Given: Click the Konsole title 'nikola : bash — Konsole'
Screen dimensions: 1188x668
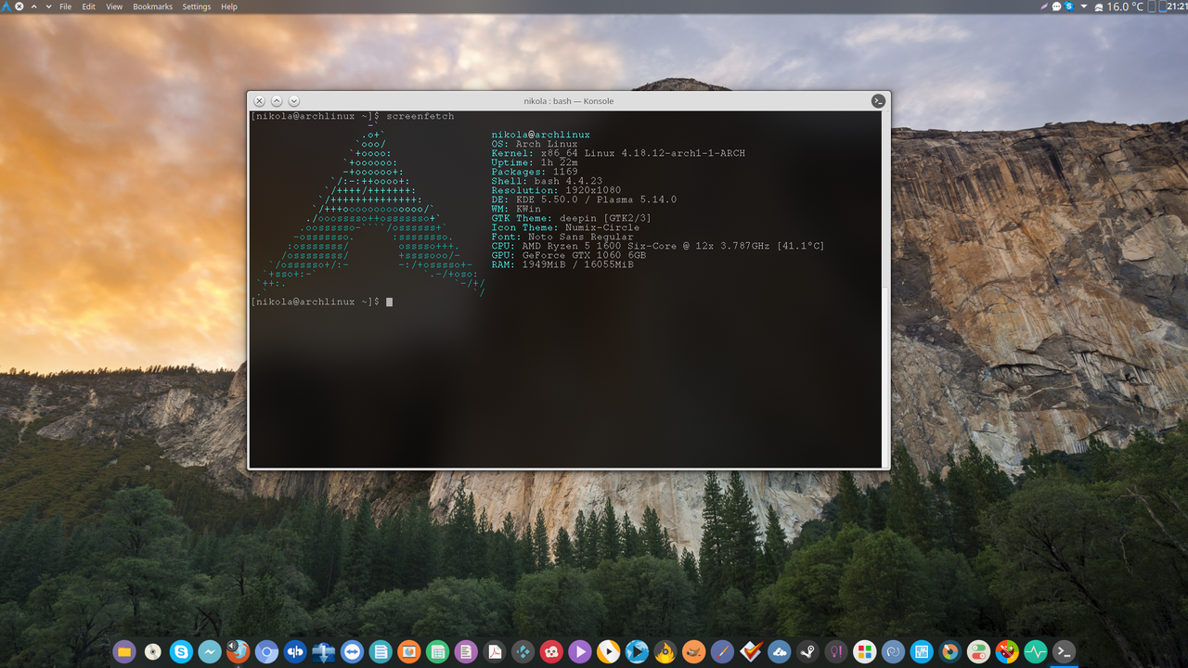Looking at the screenshot, I should 568,101.
